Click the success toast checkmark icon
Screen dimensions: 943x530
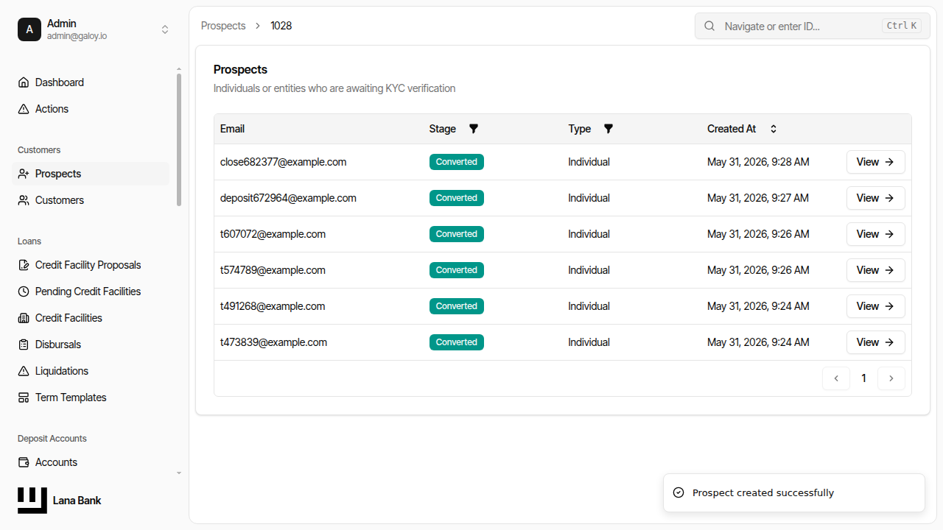pyautogui.click(x=679, y=492)
